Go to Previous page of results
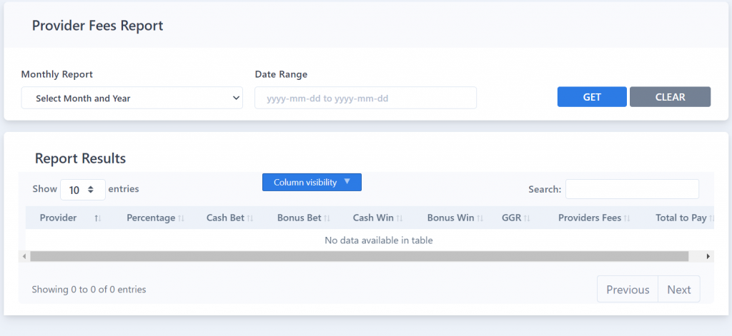Image resolution: width=732 pixels, height=336 pixels. 628,290
